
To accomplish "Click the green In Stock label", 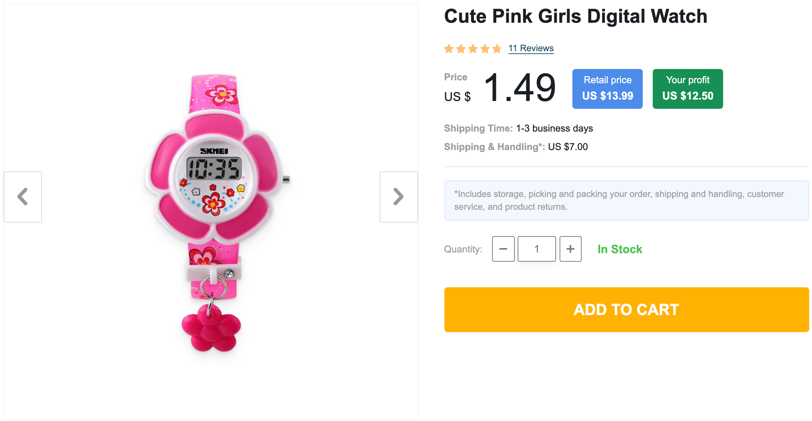I will [620, 249].
